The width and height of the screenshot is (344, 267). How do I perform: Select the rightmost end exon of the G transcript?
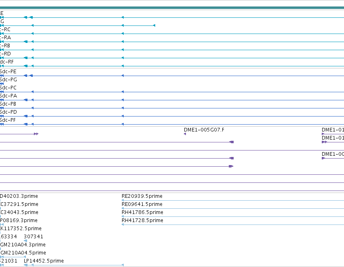tap(154, 26)
